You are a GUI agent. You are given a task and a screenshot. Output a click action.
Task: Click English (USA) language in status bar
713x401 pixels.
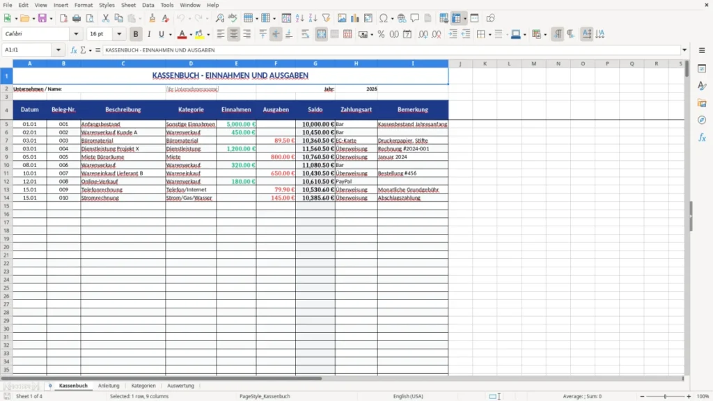(408, 396)
